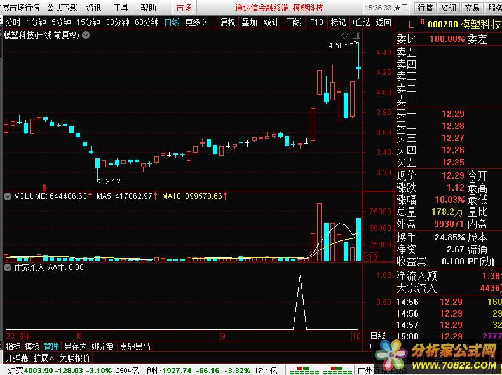Click the stock code 000700 模塑科技 header

coord(464,24)
